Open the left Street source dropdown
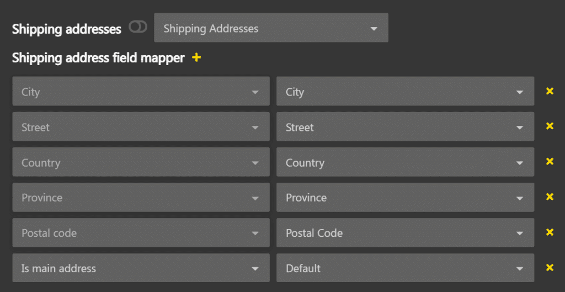Screen dimensions: 565x292 coord(141,127)
